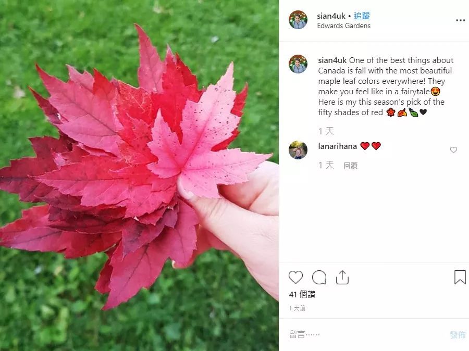The width and height of the screenshot is (469, 351).
Task: Open sian4uk username in the header
Action: [x=331, y=16]
